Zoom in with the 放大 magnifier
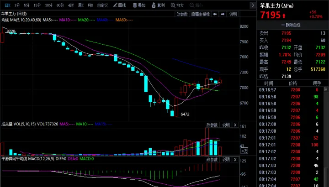 [x=177, y=5]
